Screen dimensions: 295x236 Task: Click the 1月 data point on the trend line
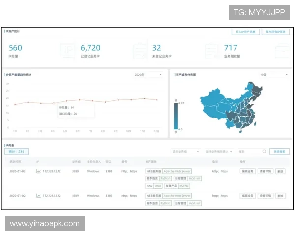15,105
